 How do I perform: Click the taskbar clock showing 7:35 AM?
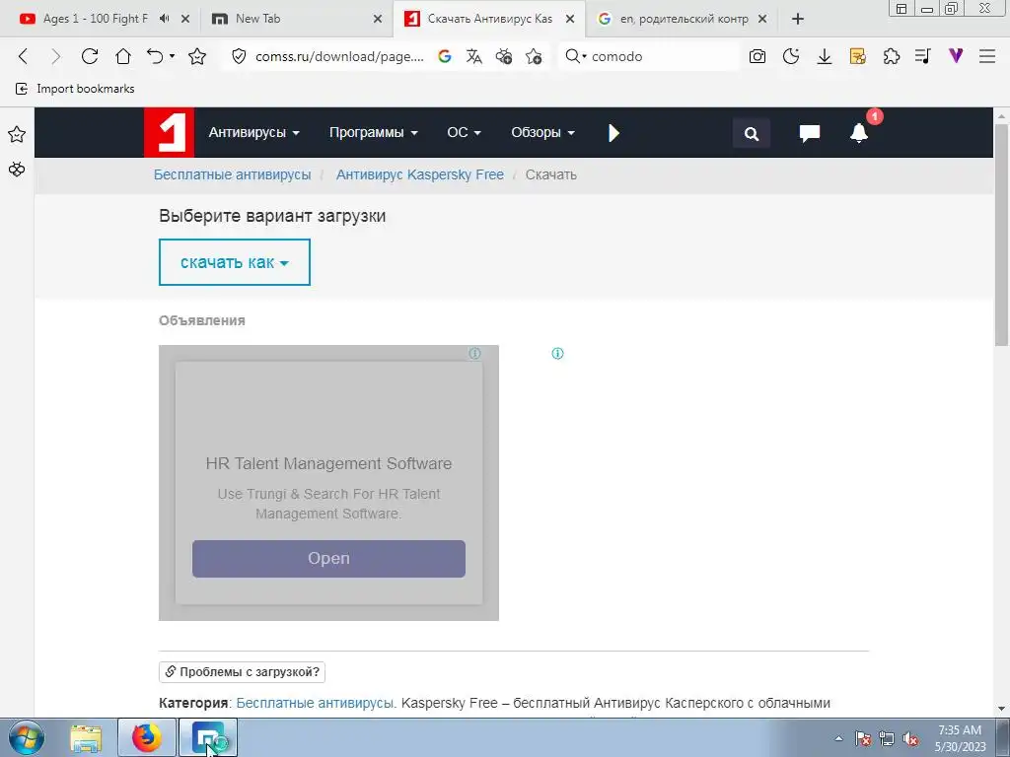pos(960,738)
